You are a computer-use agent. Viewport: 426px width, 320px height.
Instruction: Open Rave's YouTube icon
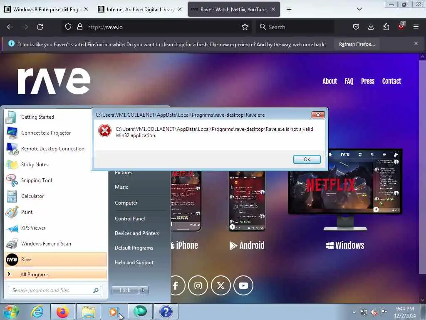pos(243,285)
